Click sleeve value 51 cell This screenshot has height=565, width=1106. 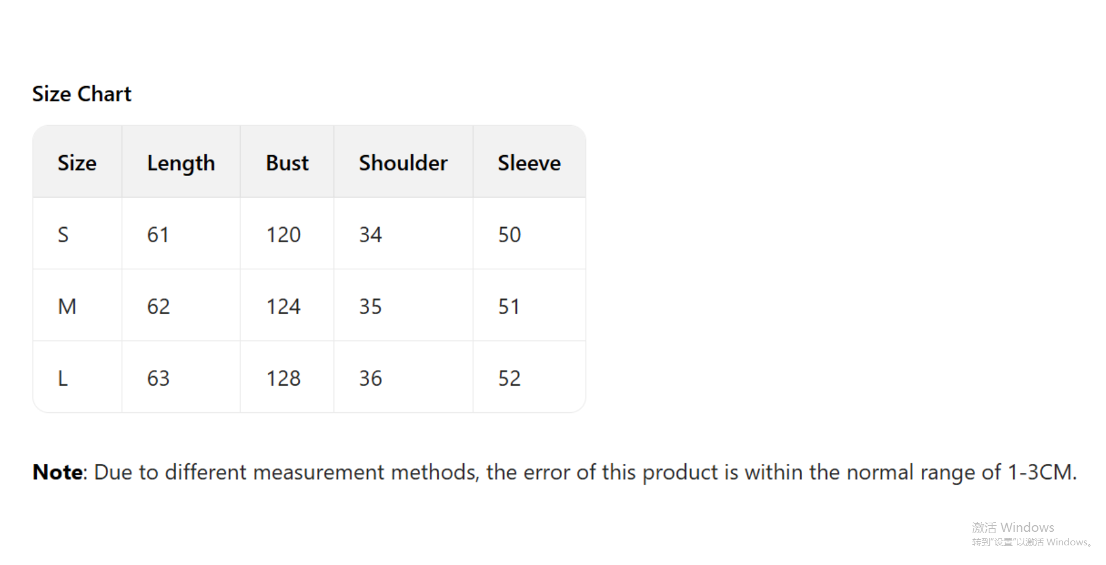509,306
